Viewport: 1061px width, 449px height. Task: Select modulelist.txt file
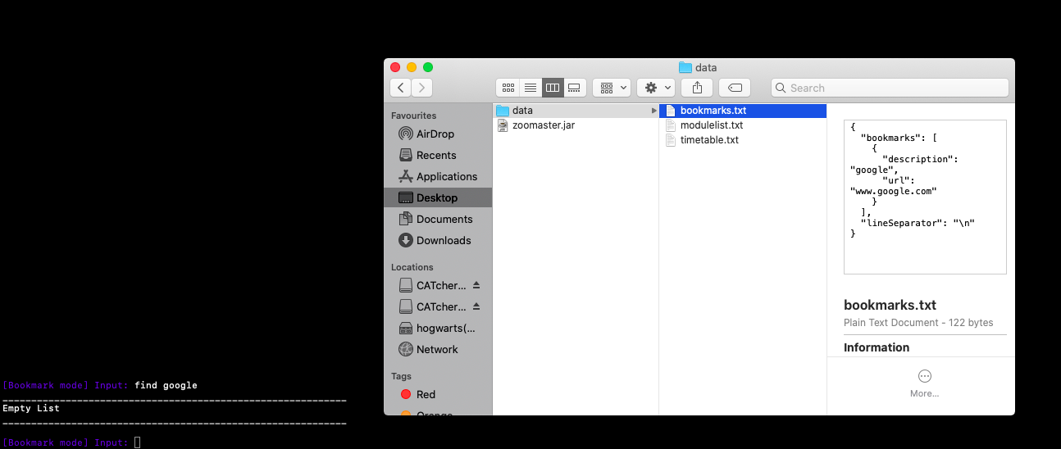tap(743, 125)
